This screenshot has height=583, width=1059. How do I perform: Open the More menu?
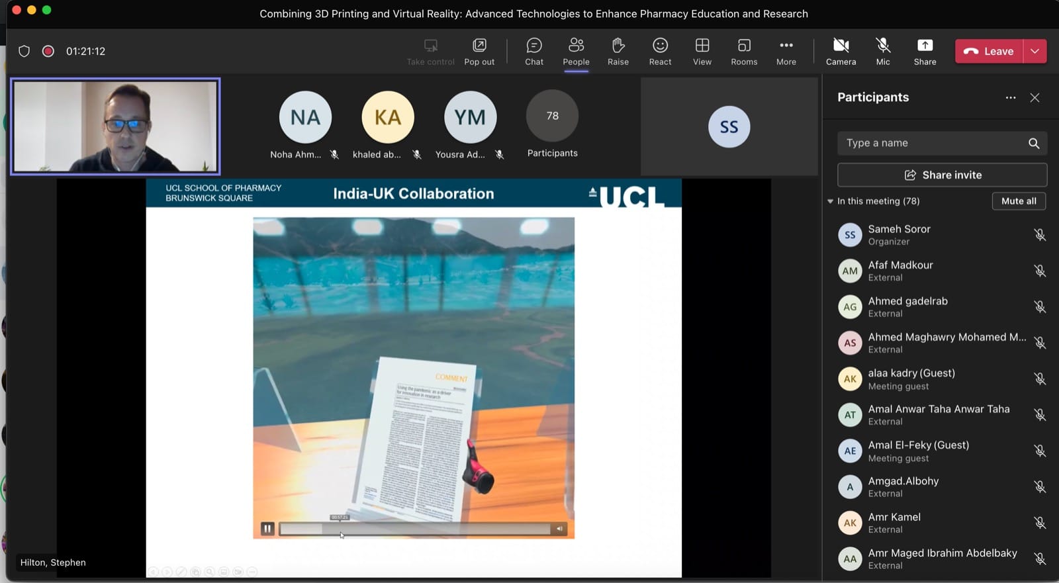(x=786, y=52)
